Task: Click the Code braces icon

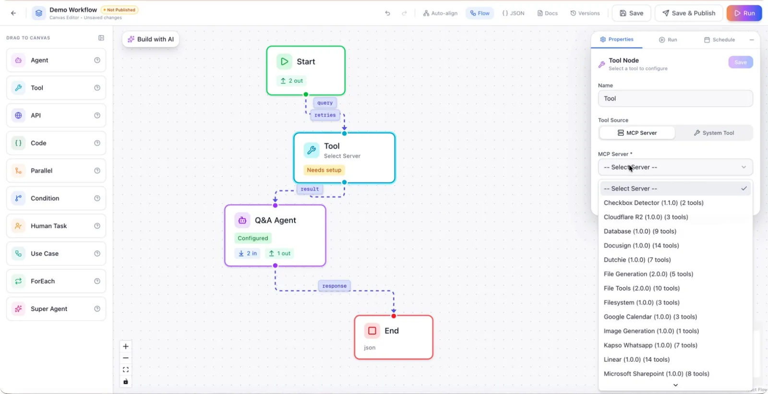Action: (18, 143)
